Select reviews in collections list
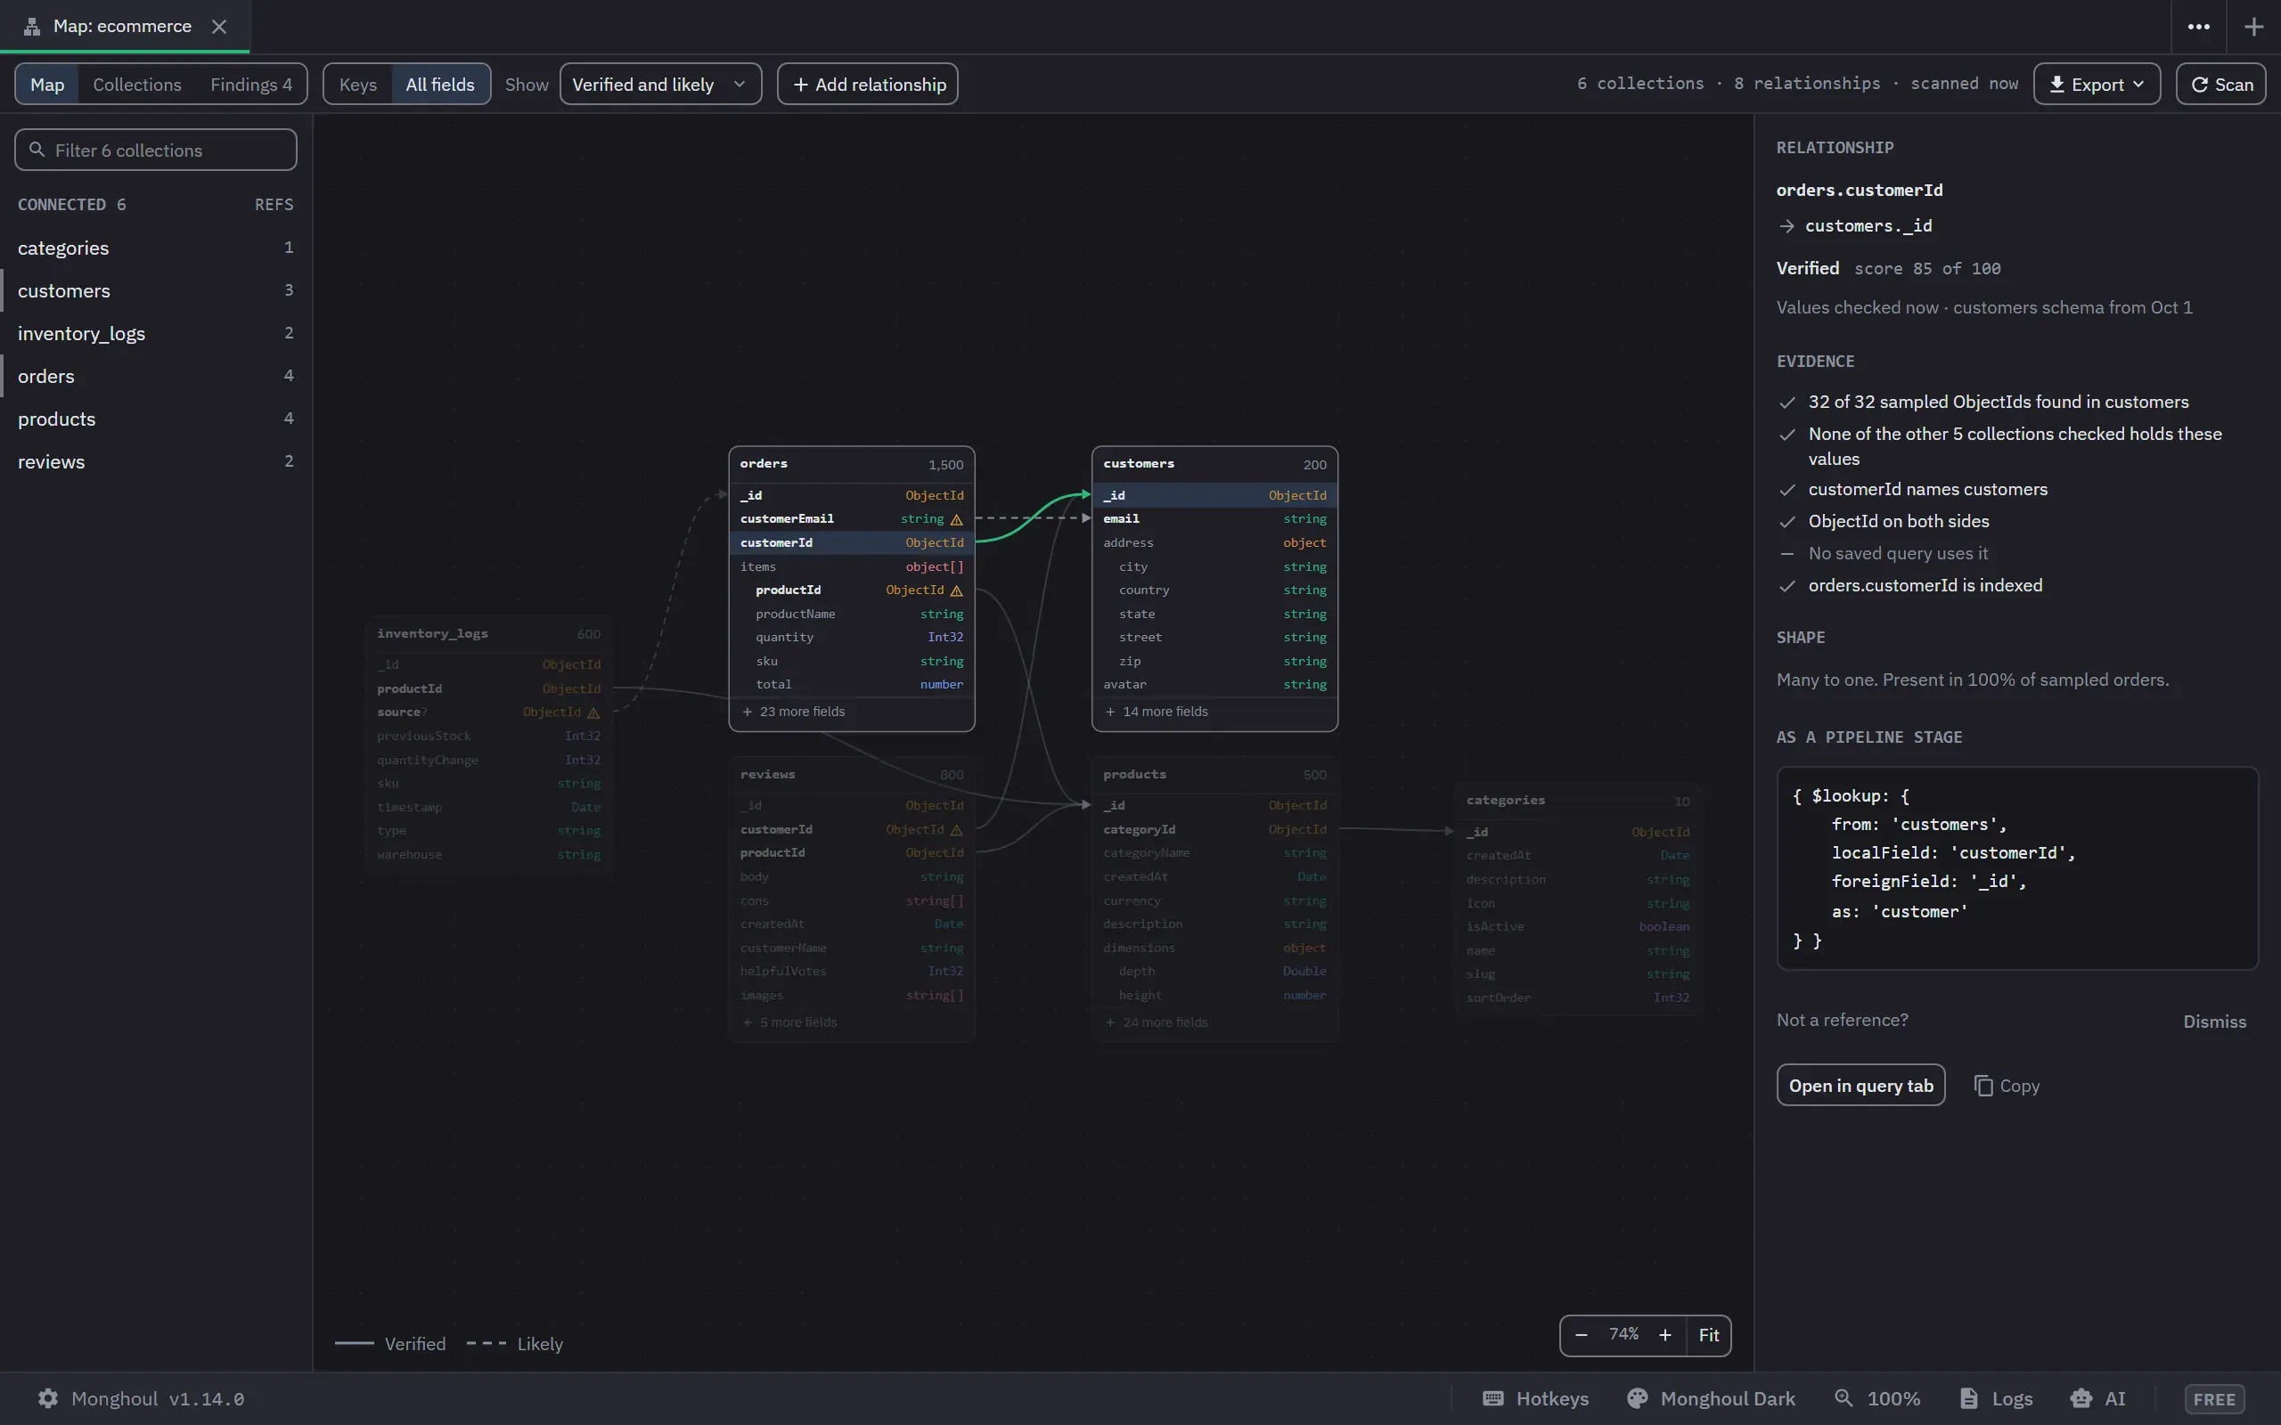The width and height of the screenshot is (2281, 1425). point(156,462)
